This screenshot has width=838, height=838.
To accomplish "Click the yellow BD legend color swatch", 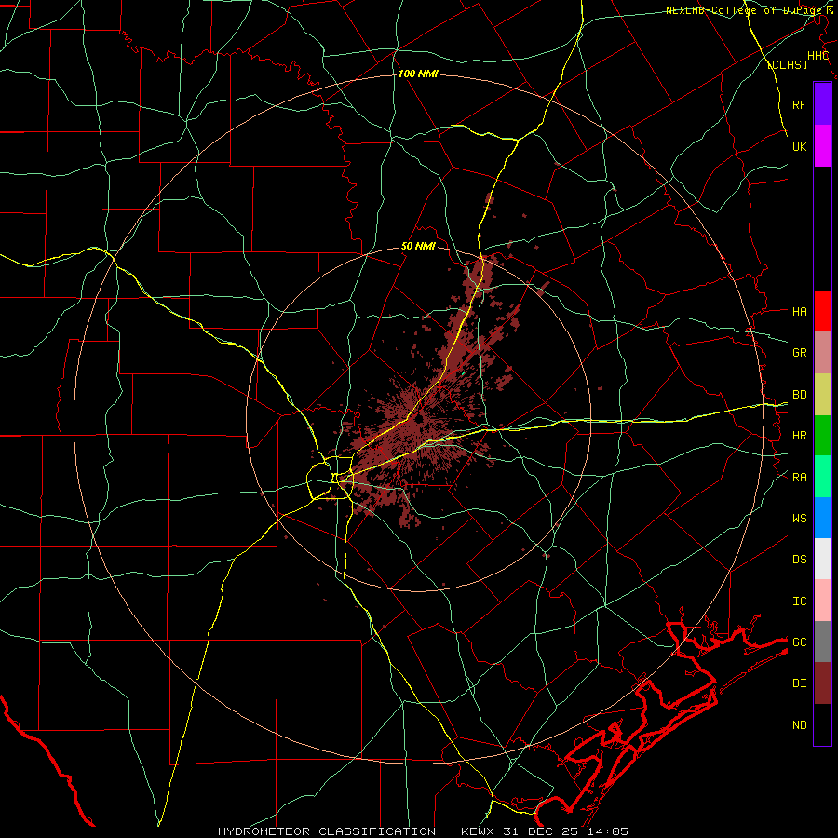I will [x=822, y=395].
